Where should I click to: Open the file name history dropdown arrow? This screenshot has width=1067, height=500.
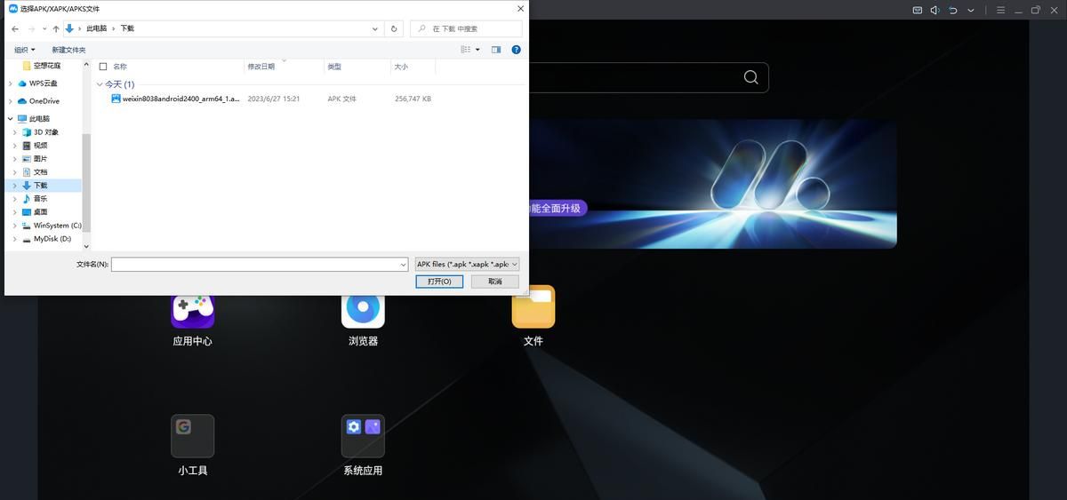pos(404,264)
